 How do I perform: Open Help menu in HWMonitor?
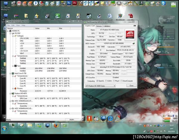tap(23, 25)
